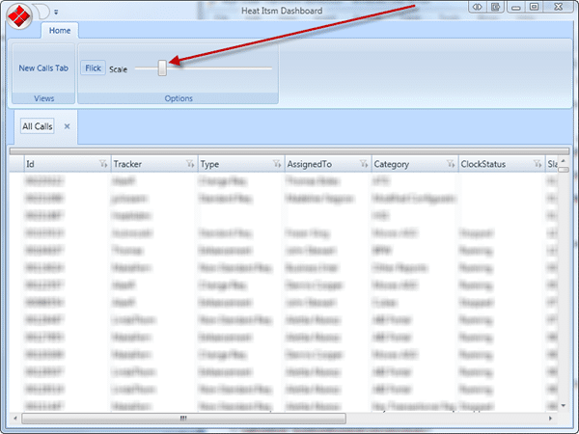Toggle the Flick option button

point(93,68)
